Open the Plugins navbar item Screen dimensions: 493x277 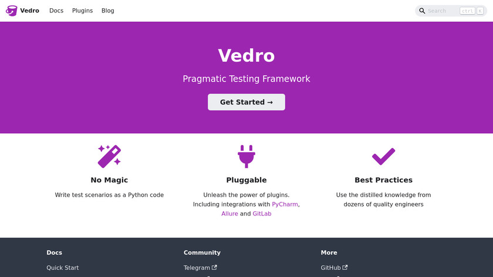82,11
